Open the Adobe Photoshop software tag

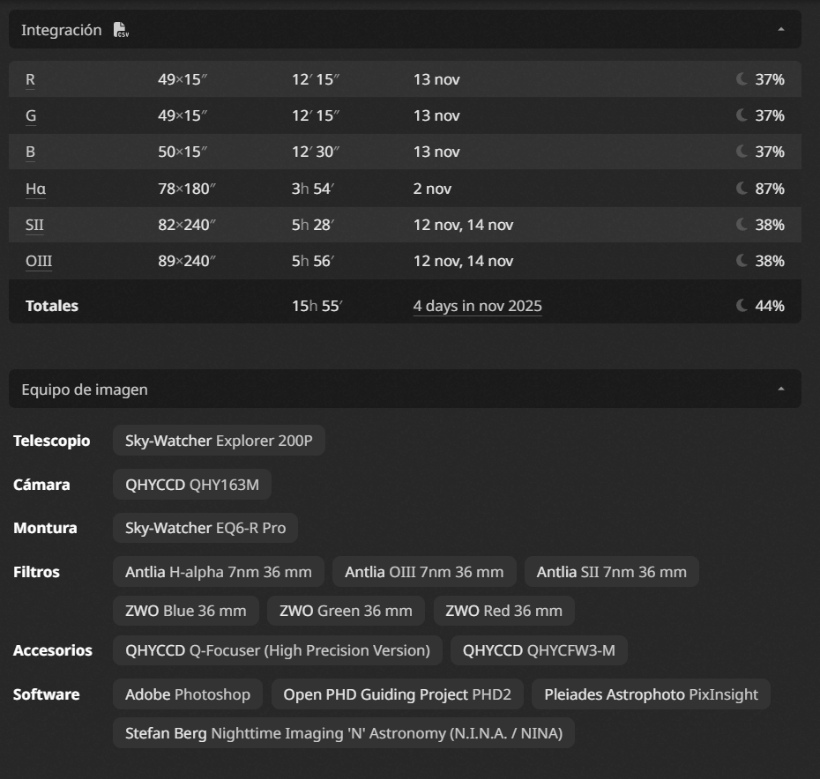click(x=188, y=694)
